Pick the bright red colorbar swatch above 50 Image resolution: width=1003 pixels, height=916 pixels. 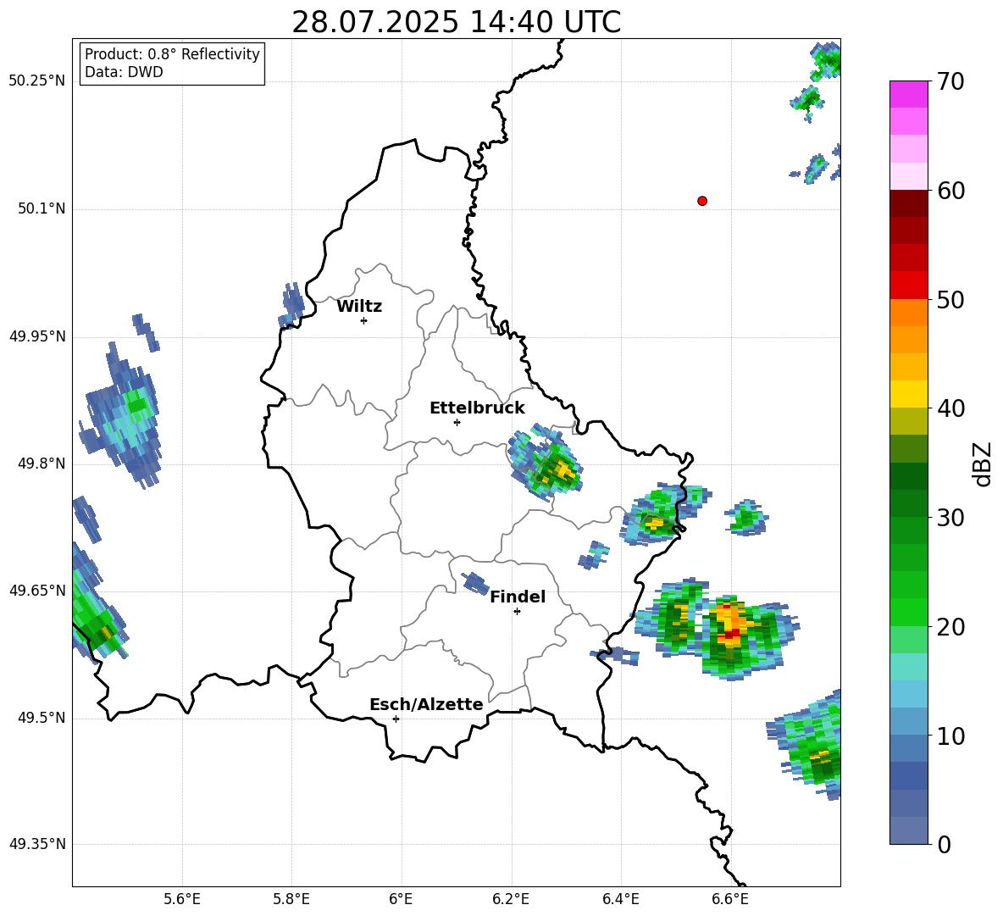pos(908,286)
